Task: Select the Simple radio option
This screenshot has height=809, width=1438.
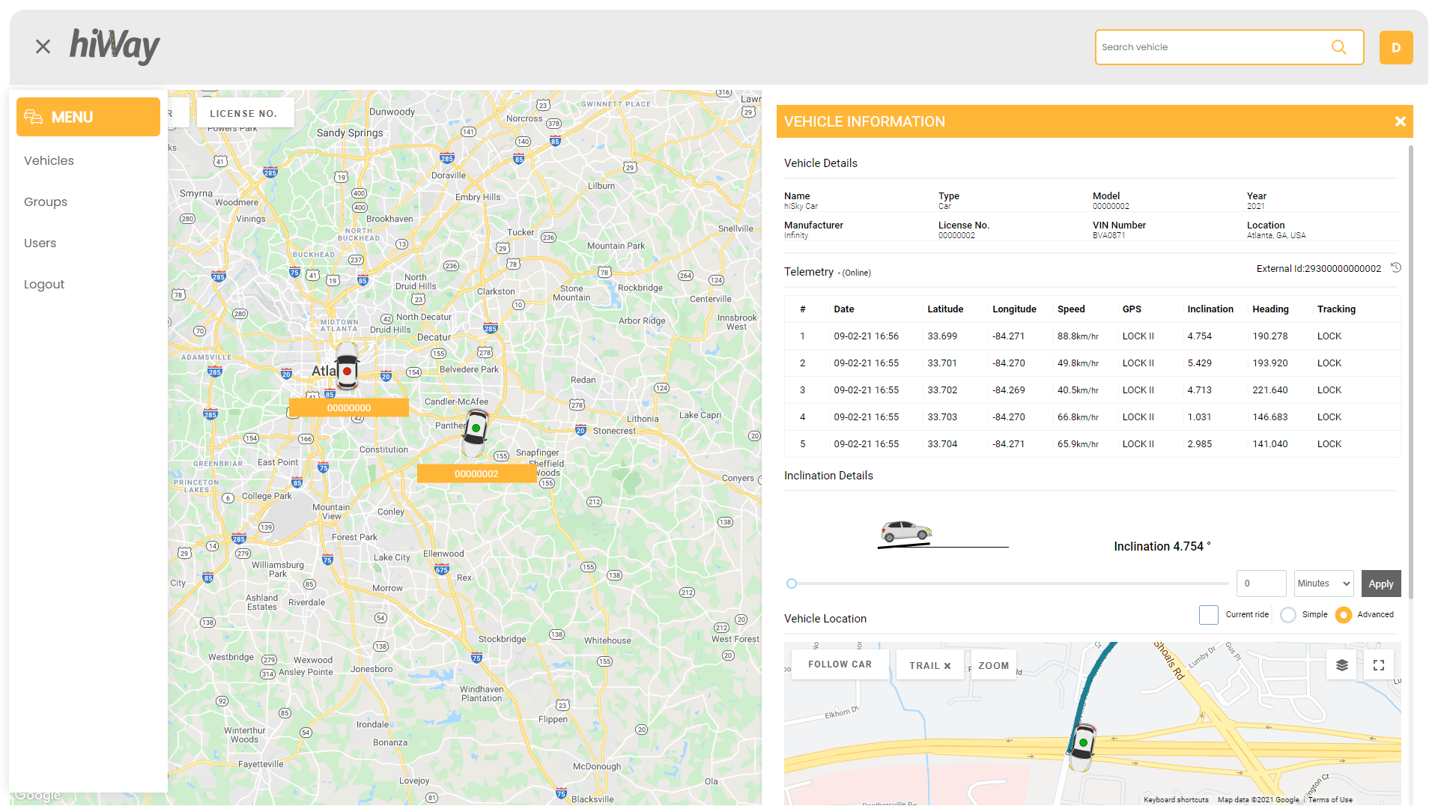Action: 1288,615
